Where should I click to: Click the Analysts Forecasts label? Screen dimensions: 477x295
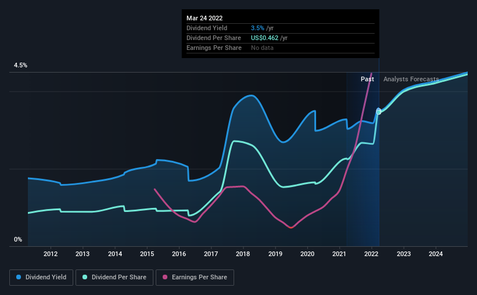click(411, 79)
